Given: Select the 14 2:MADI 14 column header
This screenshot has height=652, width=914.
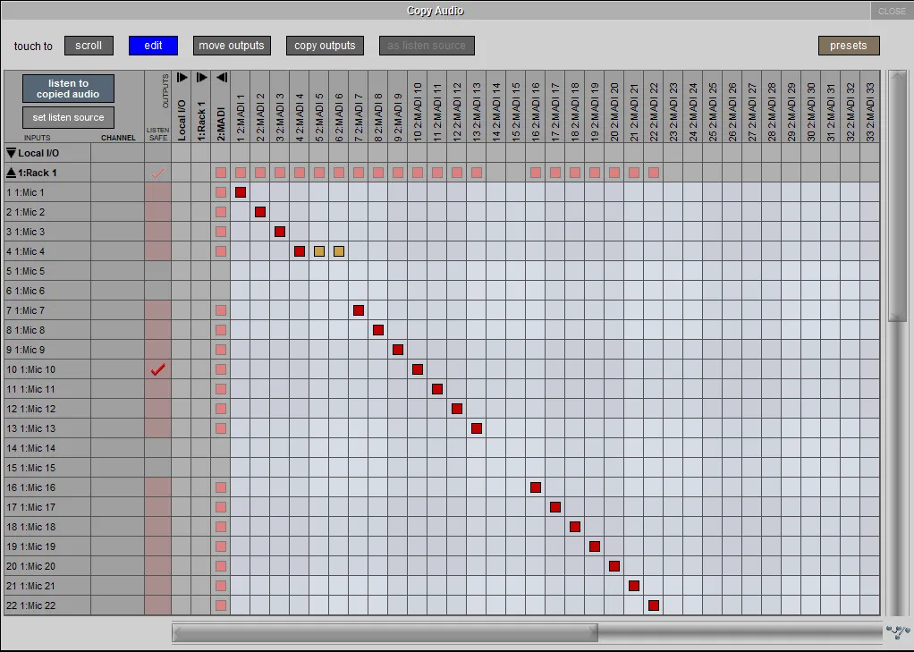Looking at the screenshot, I should point(496,107).
